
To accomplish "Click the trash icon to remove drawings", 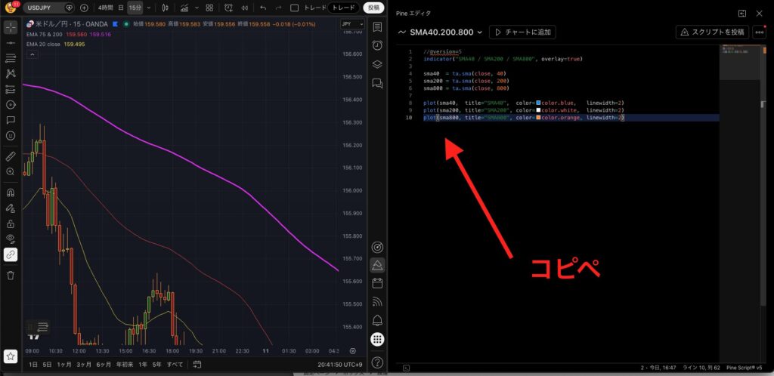I will point(11,273).
